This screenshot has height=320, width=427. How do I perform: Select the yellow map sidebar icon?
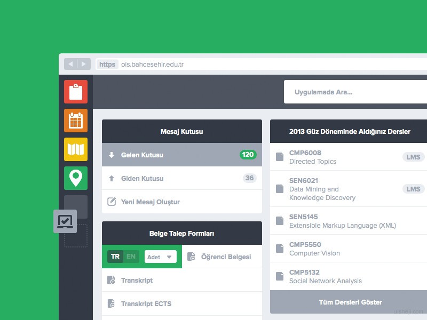coord(75,149)
